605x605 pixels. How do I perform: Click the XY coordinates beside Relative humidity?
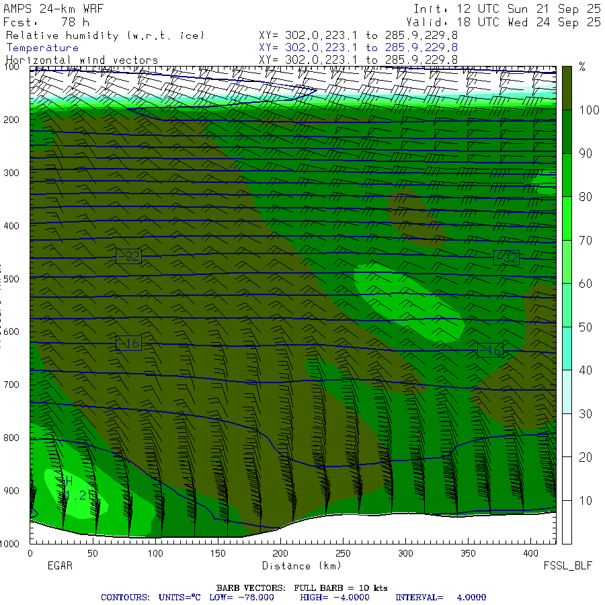click(x=358, y=36)
